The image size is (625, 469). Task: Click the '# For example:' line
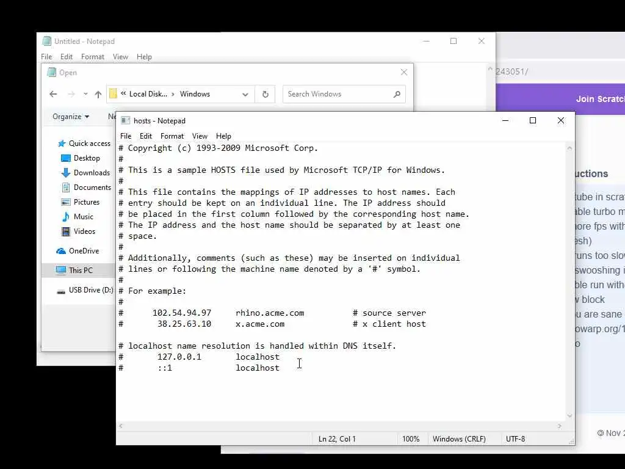152,291
